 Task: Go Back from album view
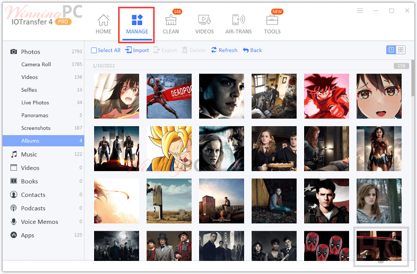point(252,50)
